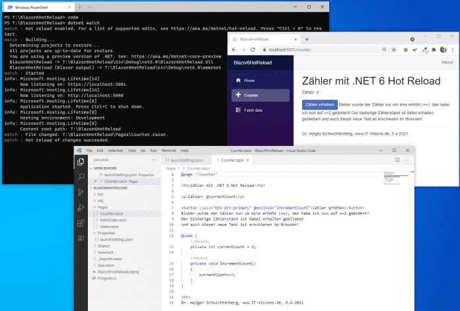Open File menu in VS Code

89,151
